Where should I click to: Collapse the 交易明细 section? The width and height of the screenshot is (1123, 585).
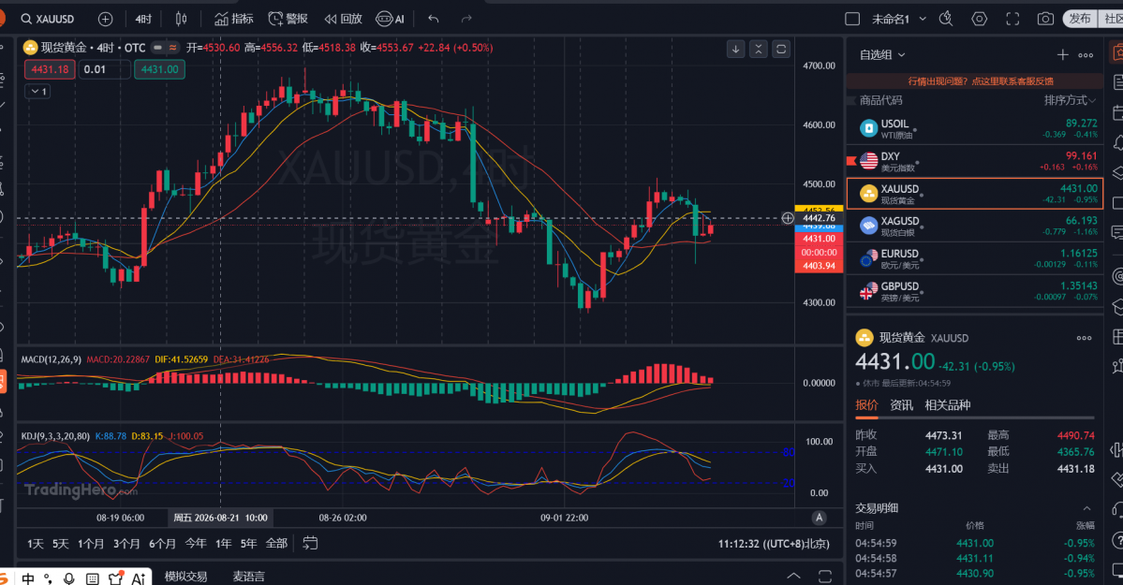(1086, 508)
